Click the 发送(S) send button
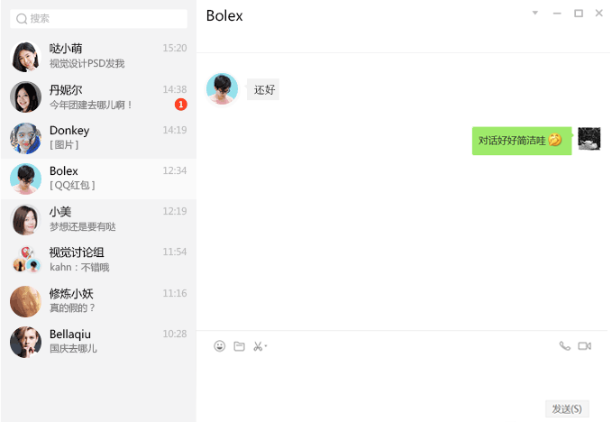 tap(567, 408)
